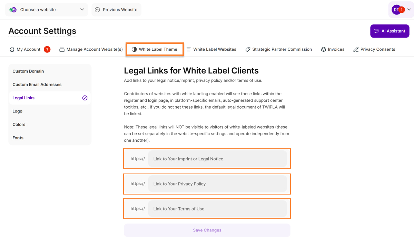Viewport: 414px width, 248px height.
Task: Click the My Account person icon
Action: pyautogui.click(x=12, y=49)
